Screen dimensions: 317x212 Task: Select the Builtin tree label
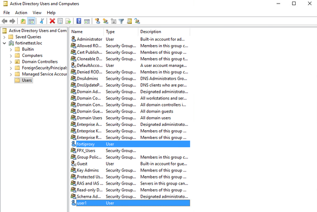28,49
